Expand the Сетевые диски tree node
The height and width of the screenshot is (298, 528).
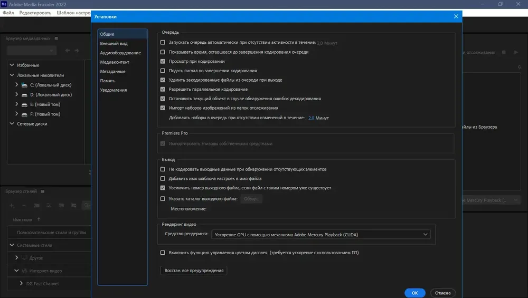click(12, 123)
